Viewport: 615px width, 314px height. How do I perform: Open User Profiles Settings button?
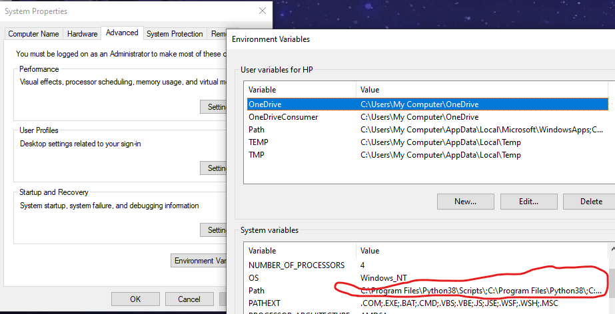[213, 168]
